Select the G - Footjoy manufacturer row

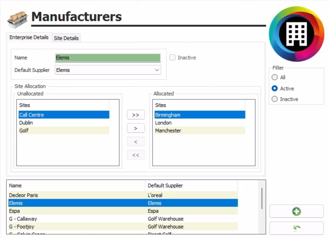[x=123, y=227]
